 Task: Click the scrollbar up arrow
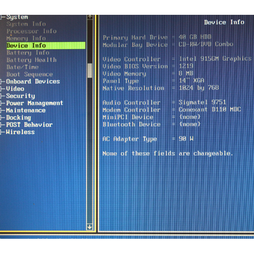tap(89, 17)
